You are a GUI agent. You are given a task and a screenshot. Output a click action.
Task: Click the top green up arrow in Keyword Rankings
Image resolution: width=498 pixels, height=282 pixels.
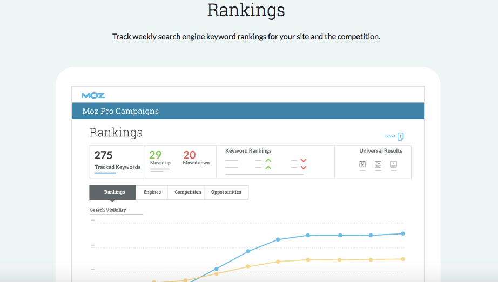point(268,160)
